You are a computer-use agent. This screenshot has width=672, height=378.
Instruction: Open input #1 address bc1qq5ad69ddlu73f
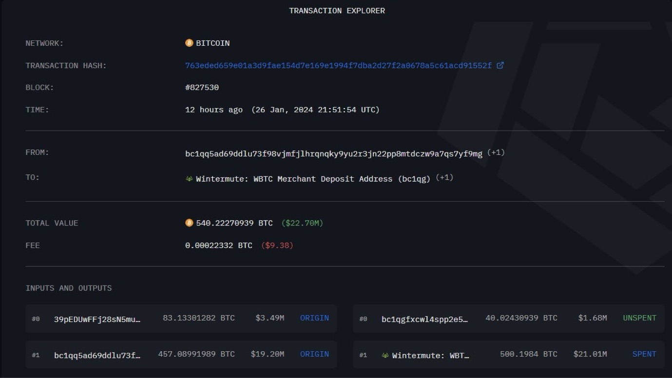pos(97,355)
